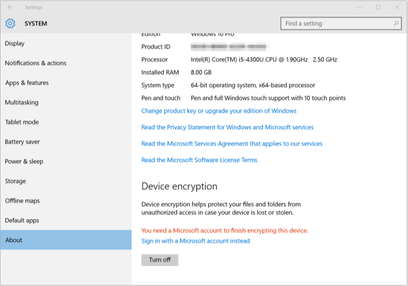Open the Privacy Statement link
This screenshot has height=286, width=408.
pyautogui.click(x=227, y=127)
